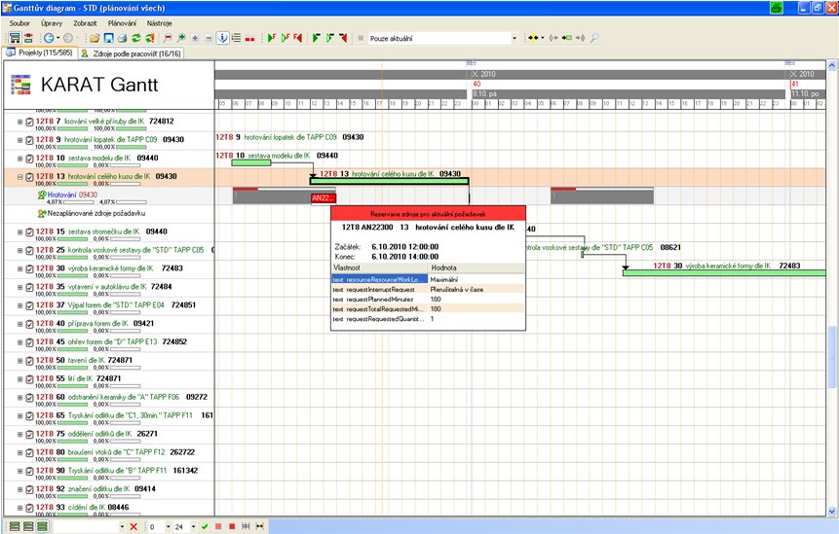The height and width of the screenshot is (534, 839).
Task: Click the first green rows bottom icon
Action: pyautogui.click(x=15, y=526)
